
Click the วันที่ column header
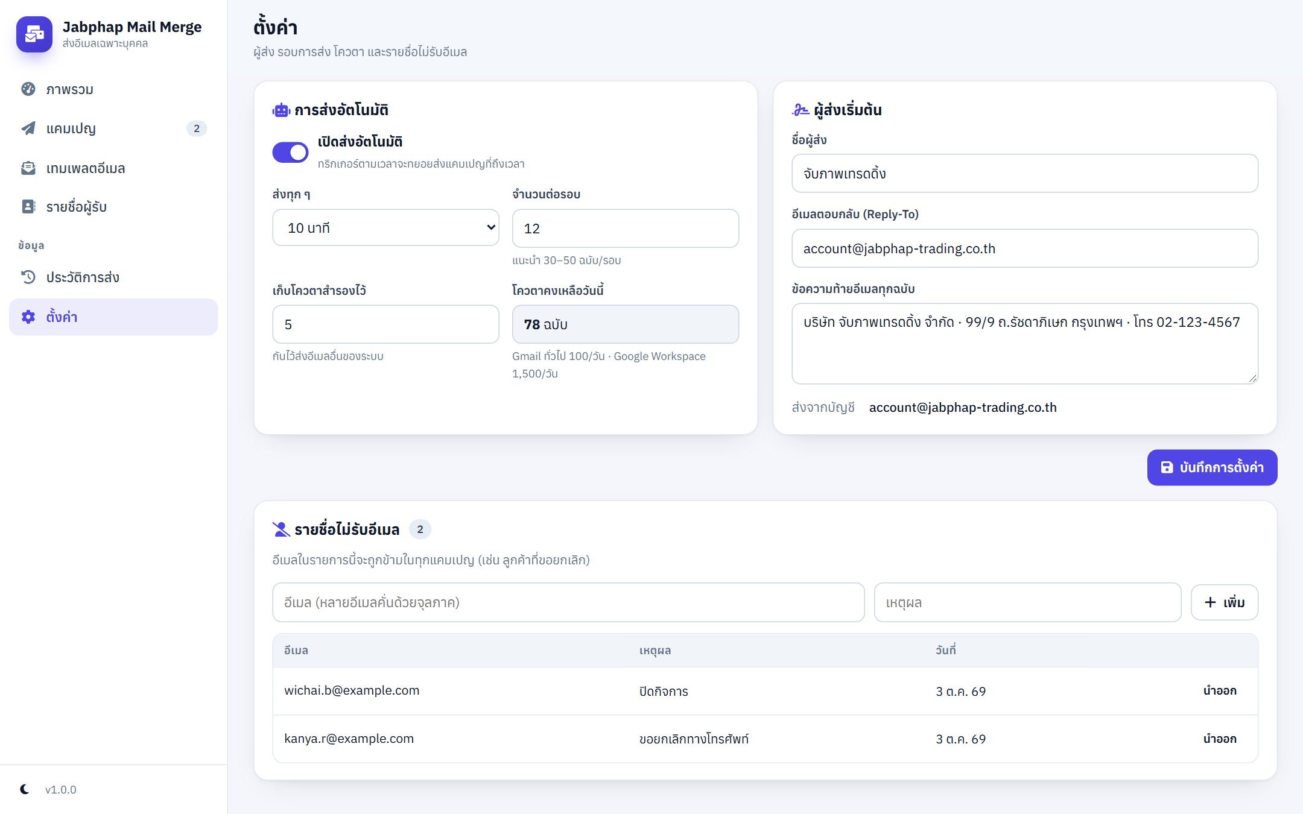click(946, 650)
